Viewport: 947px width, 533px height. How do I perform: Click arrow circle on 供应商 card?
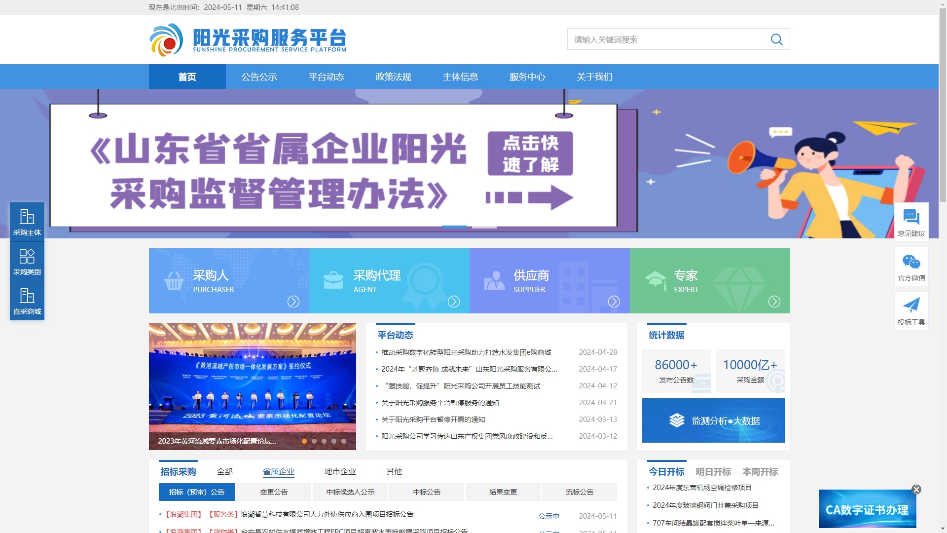[614, 302]
